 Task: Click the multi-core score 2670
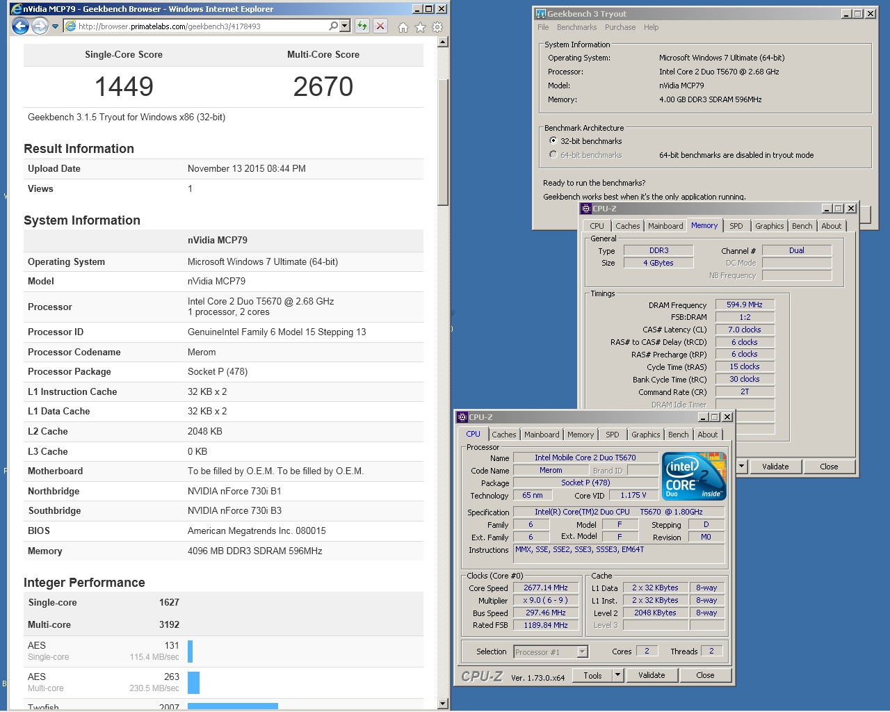[323, 87]
